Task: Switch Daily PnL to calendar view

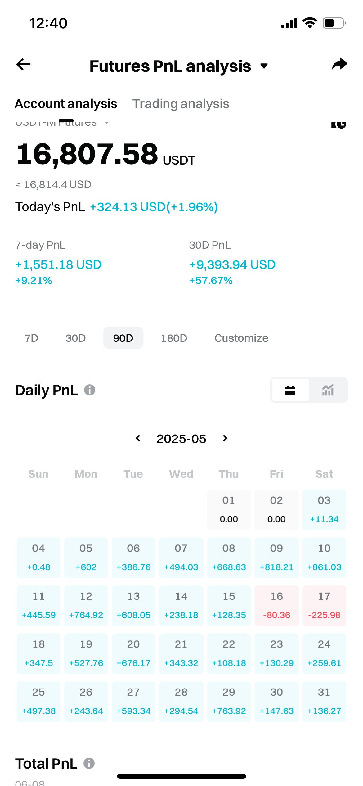Action: [290, 390]
